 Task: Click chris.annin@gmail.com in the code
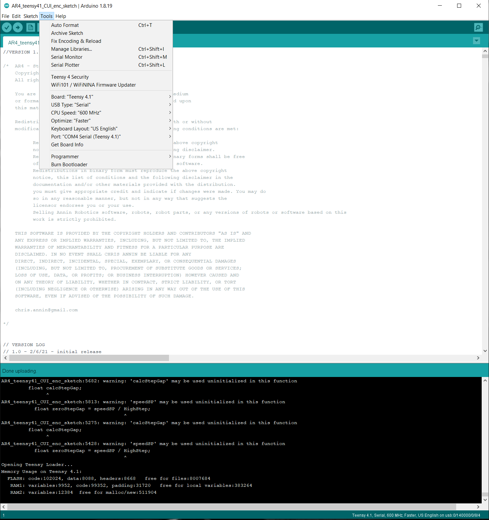[x=46, y=310]
